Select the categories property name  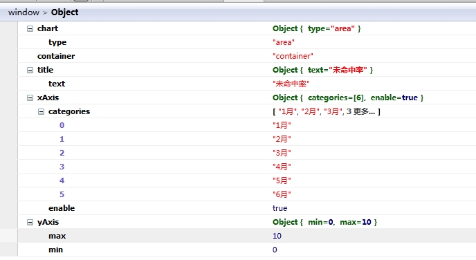click(69, 111)
